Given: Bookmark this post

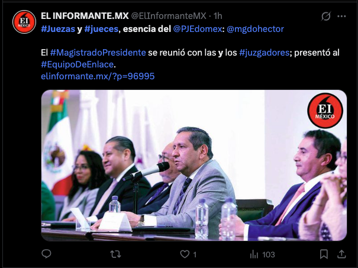Looking at the screenshot, I should click(x=324, y=254).
